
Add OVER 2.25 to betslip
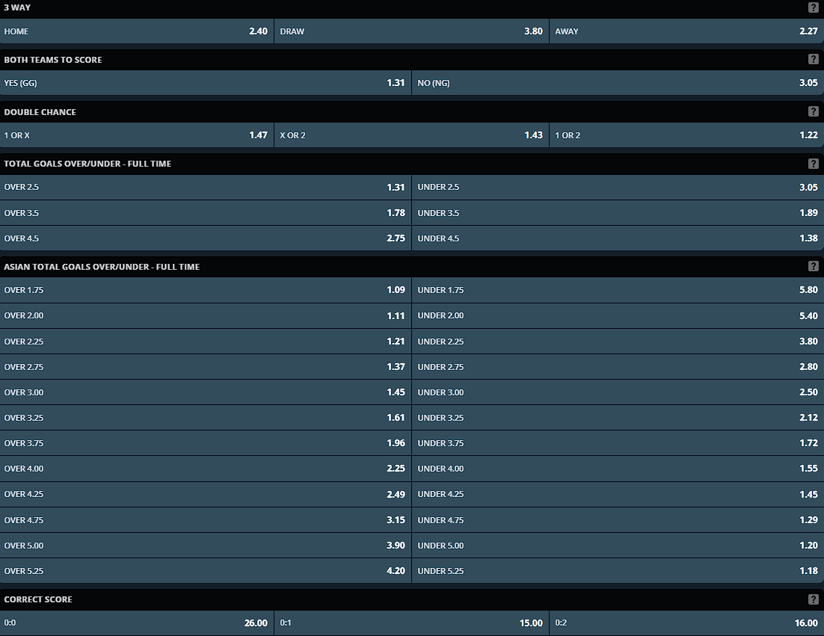[206, 342]
